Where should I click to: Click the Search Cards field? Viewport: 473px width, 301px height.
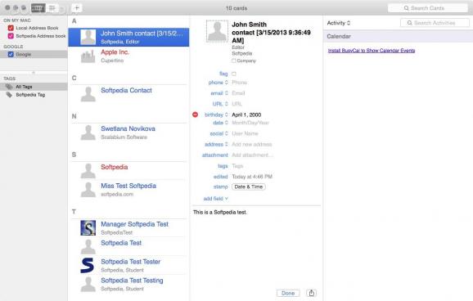click(x=428, y=8)
